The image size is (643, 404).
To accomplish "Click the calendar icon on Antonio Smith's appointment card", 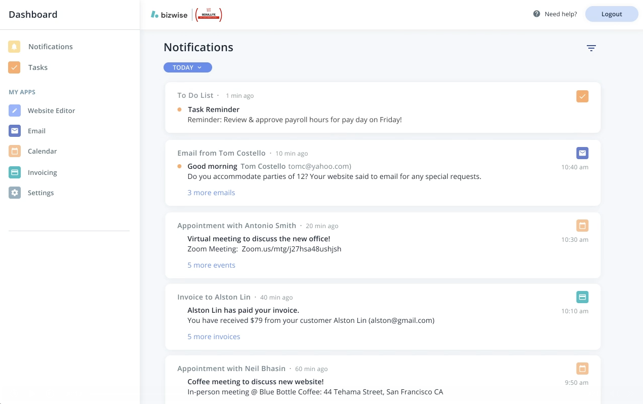I will (x=582, y=226).
